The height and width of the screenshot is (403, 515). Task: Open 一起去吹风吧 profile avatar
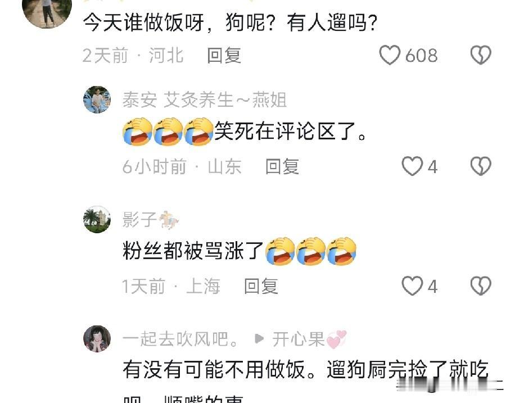[x=97, y=339]
